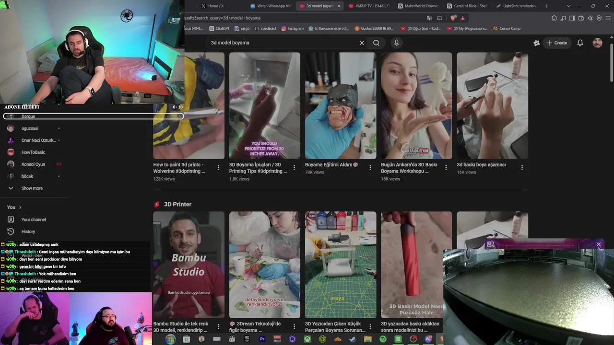Clear the search box text
The image size is (614, 345).
tap(362, 43)
